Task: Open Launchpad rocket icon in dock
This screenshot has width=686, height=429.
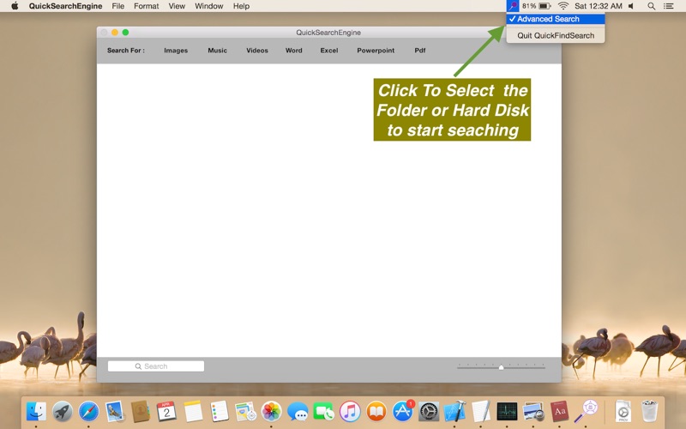Action: [62, 412]
